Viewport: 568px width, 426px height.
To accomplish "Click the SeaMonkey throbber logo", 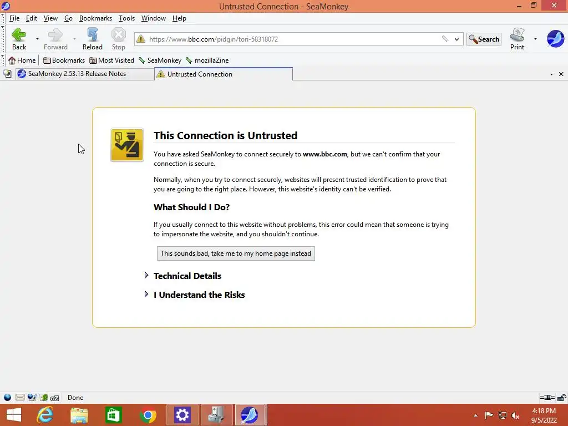I will click(x=555, y=39).
